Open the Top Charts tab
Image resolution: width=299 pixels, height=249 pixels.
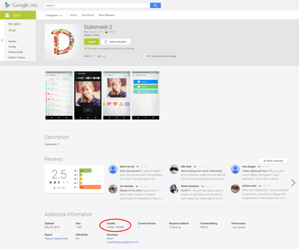tap(88, 15)
